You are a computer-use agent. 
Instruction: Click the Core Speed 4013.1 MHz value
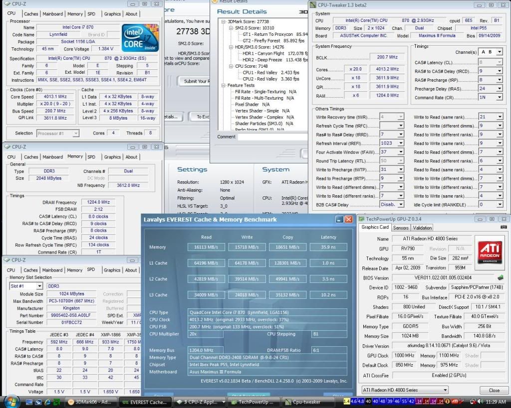point(55,97)
